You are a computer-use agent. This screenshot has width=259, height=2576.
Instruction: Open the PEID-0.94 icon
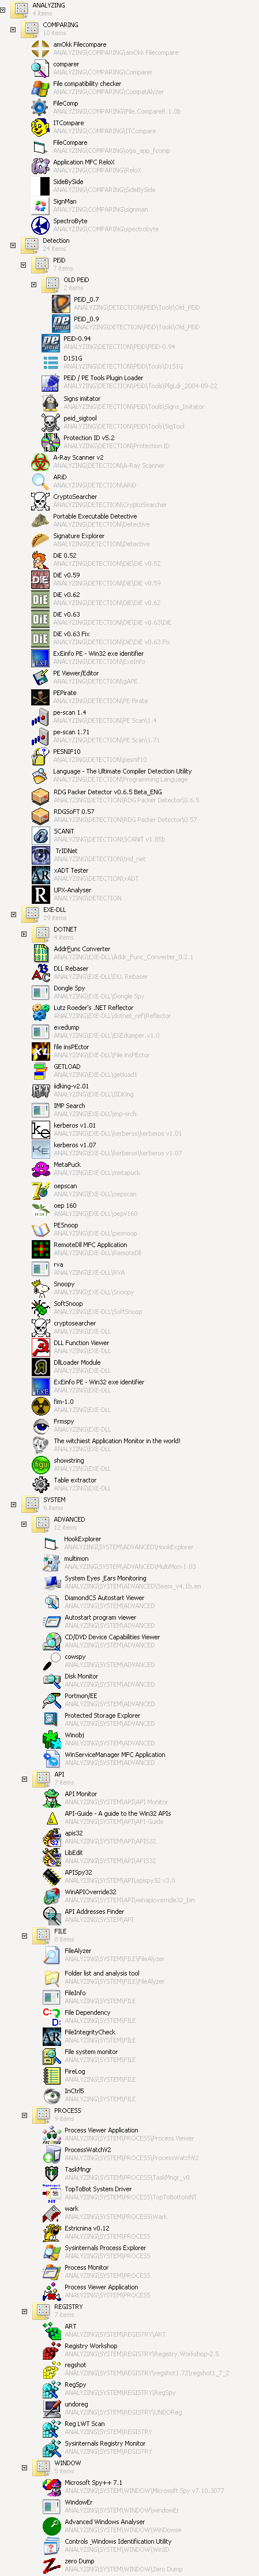coord(51,343)
